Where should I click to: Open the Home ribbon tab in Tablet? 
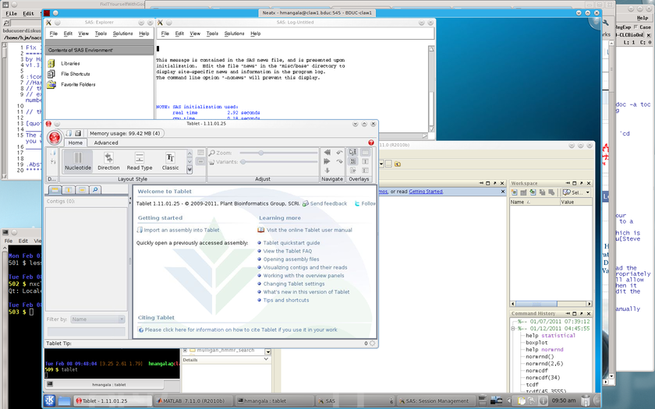coord(75,143)
